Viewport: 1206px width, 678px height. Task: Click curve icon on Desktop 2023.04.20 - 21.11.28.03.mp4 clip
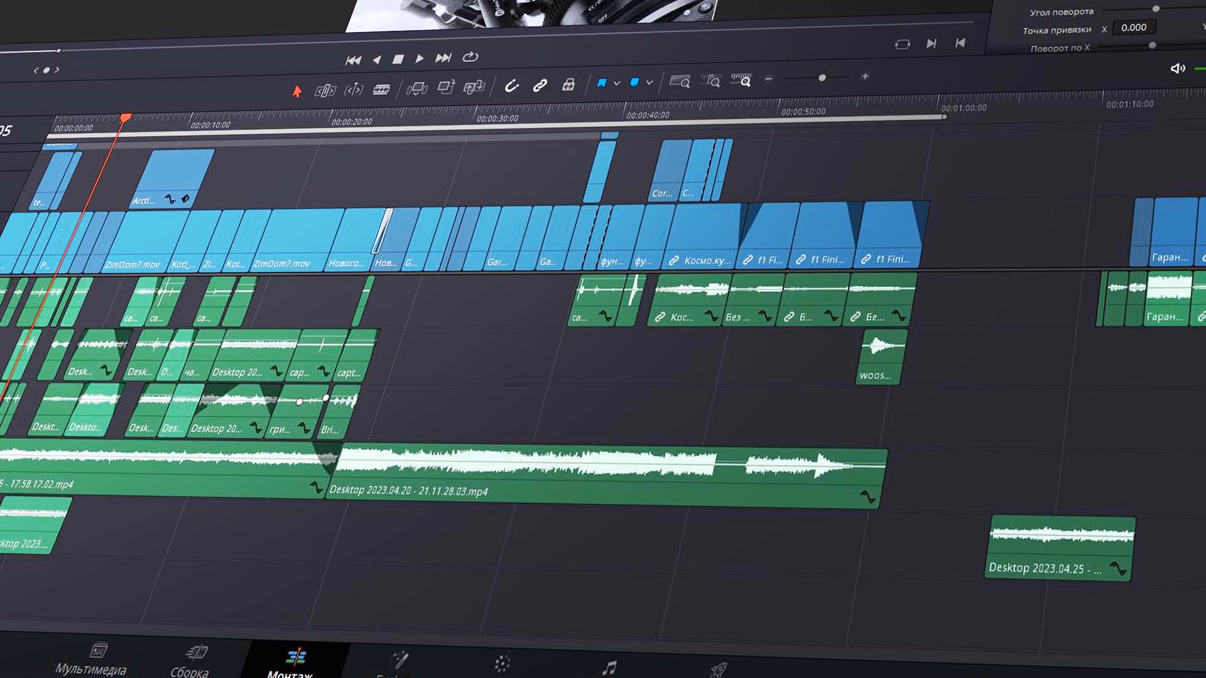pos(867,497)
